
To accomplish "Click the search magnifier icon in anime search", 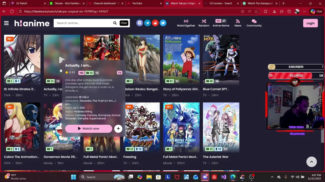I will point(115,23).
